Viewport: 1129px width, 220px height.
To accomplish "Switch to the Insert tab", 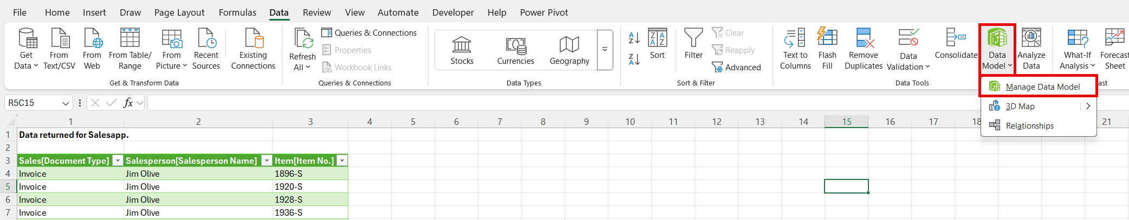I will coord(94,12).
